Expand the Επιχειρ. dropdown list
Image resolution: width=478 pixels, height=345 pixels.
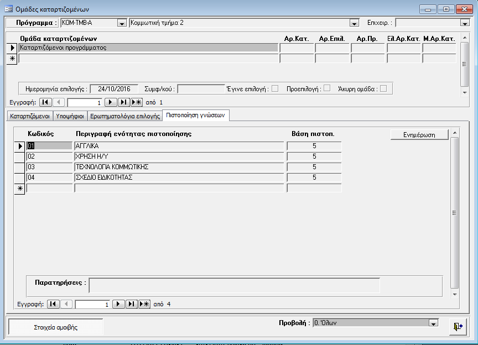pos(465,23)
